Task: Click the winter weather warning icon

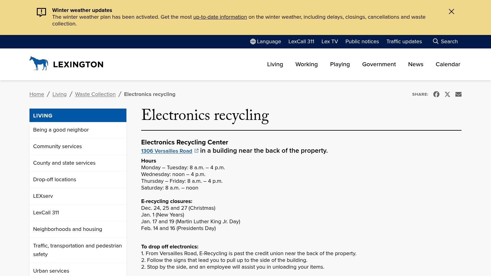Action: click(41, 13)
